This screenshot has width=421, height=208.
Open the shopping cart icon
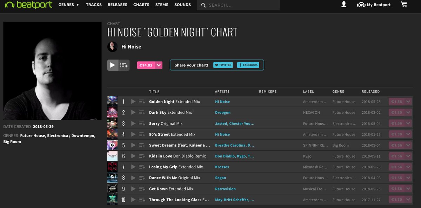pos(403,5)
